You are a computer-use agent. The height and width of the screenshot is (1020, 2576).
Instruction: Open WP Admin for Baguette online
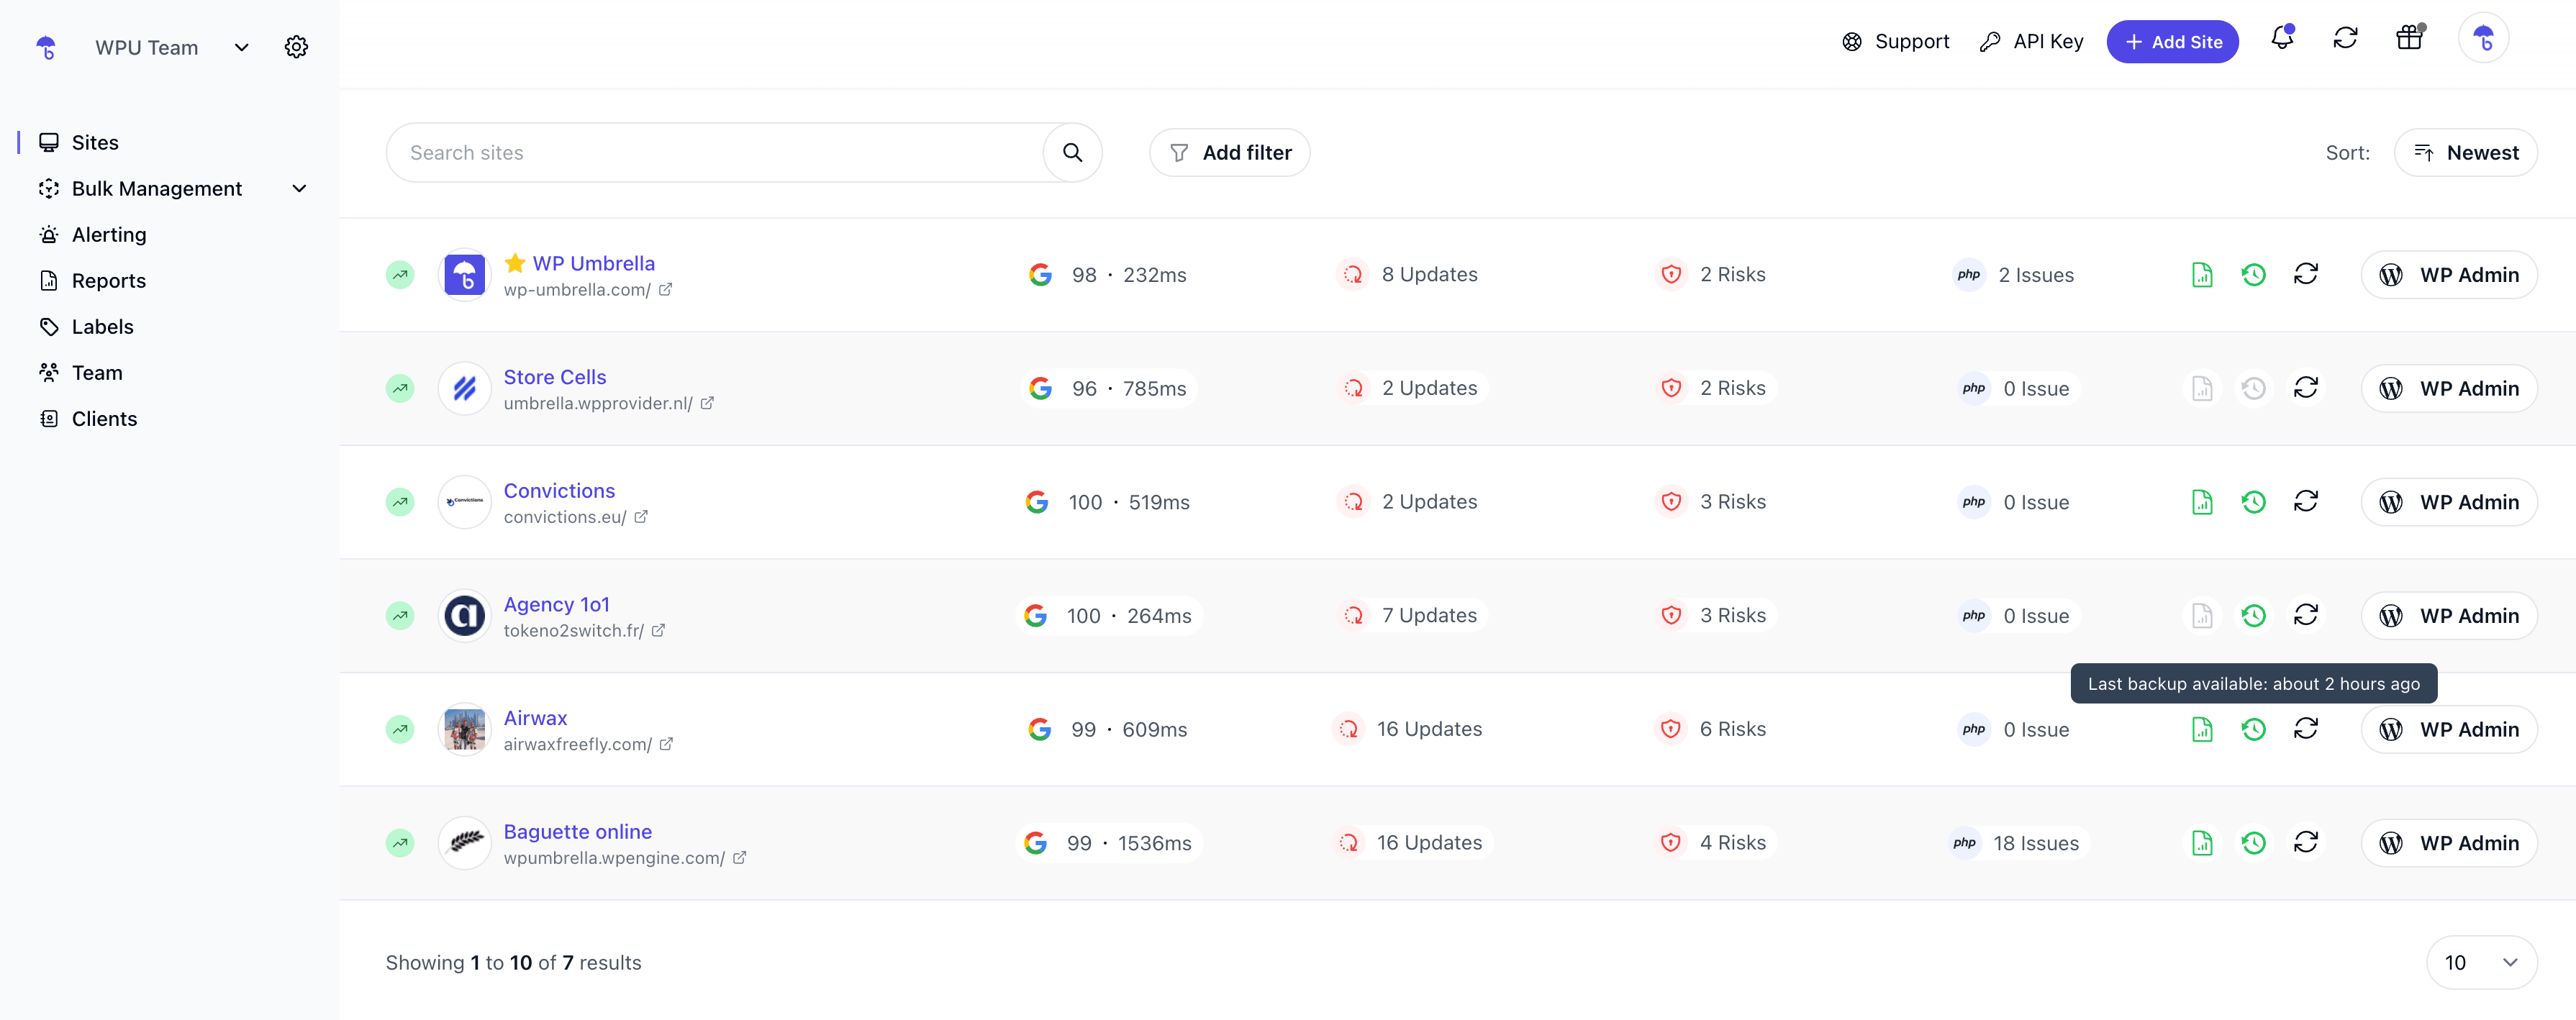tap(2449, 843)
